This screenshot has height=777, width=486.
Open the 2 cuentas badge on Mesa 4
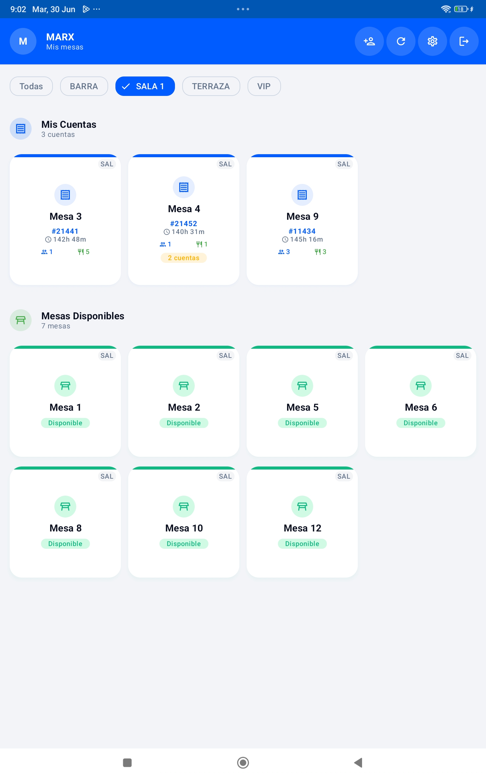(183, 258)
